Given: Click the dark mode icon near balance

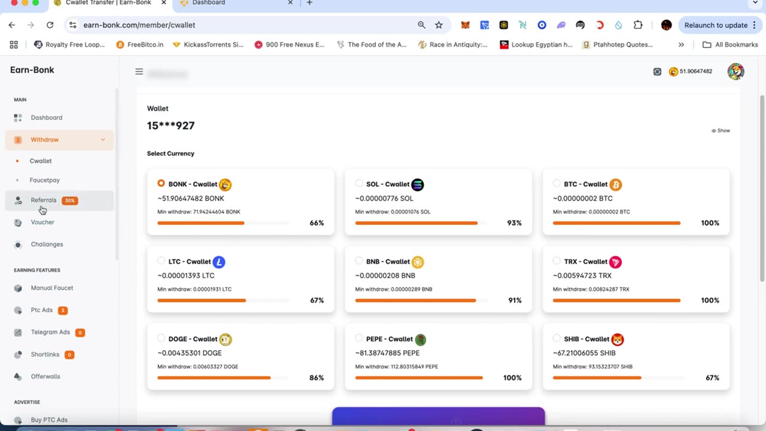Looking at the screenshot, I should pyautogui.click(x=657, y=72).
